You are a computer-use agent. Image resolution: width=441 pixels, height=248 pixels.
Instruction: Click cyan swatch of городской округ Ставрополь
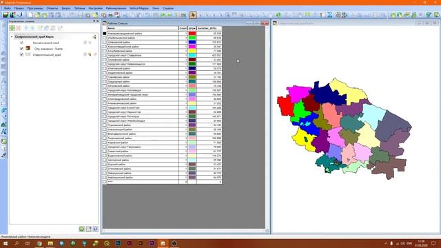192,55
